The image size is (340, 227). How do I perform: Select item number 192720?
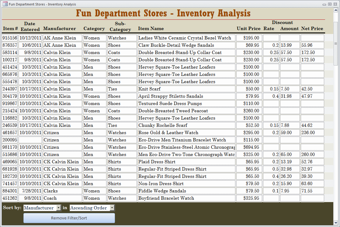click(10, 176)
